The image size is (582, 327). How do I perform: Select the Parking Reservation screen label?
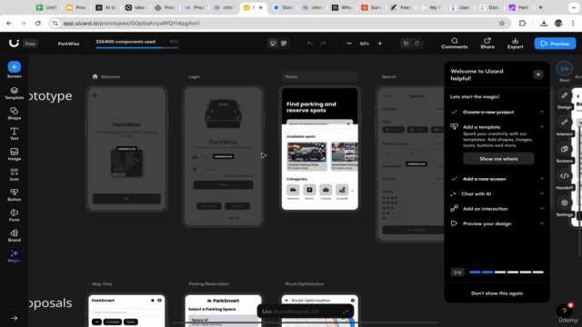pos(208,284)
